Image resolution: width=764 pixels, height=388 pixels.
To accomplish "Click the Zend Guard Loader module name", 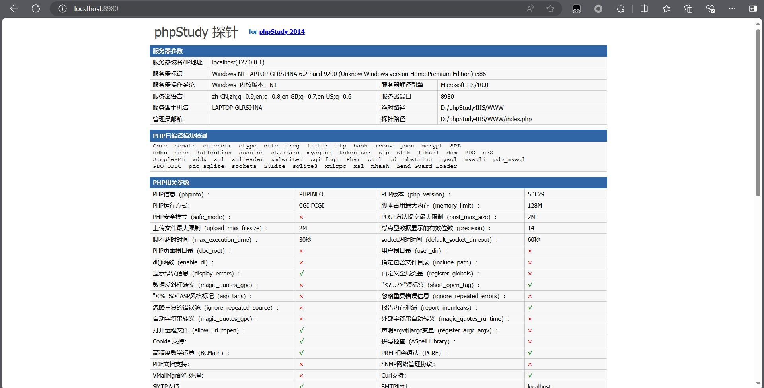I will point(427,166).
